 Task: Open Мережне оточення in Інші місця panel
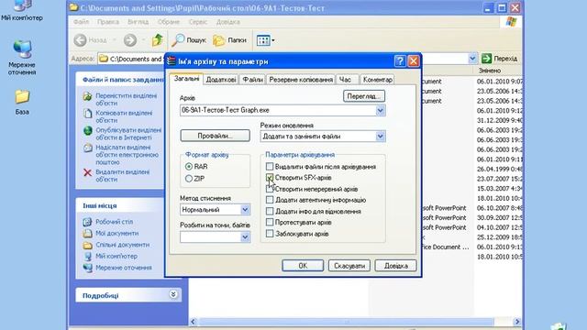click(x=124, y=268)
